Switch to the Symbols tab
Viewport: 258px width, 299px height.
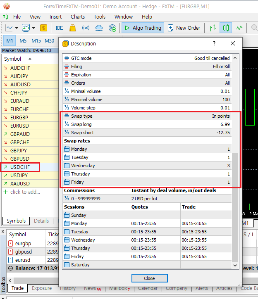pyautogui.click(x=16, y=221)
